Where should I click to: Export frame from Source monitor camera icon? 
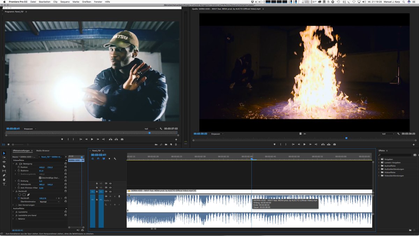point(334,144)
